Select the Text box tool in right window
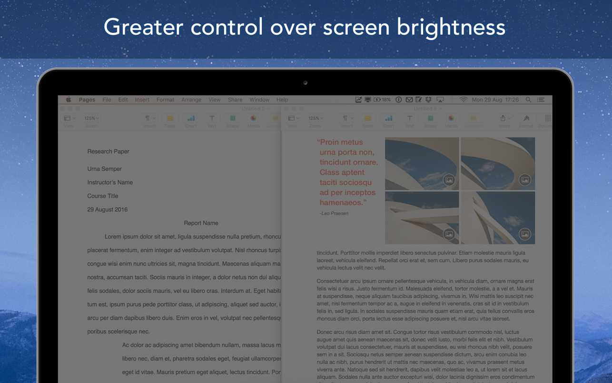 [x=409, y=119]
